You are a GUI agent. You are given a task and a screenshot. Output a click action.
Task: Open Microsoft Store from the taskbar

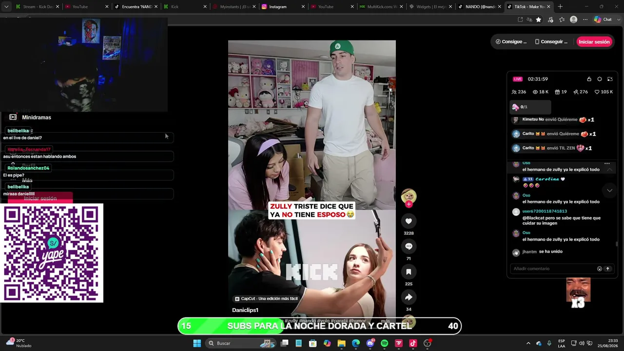point(313,343)
